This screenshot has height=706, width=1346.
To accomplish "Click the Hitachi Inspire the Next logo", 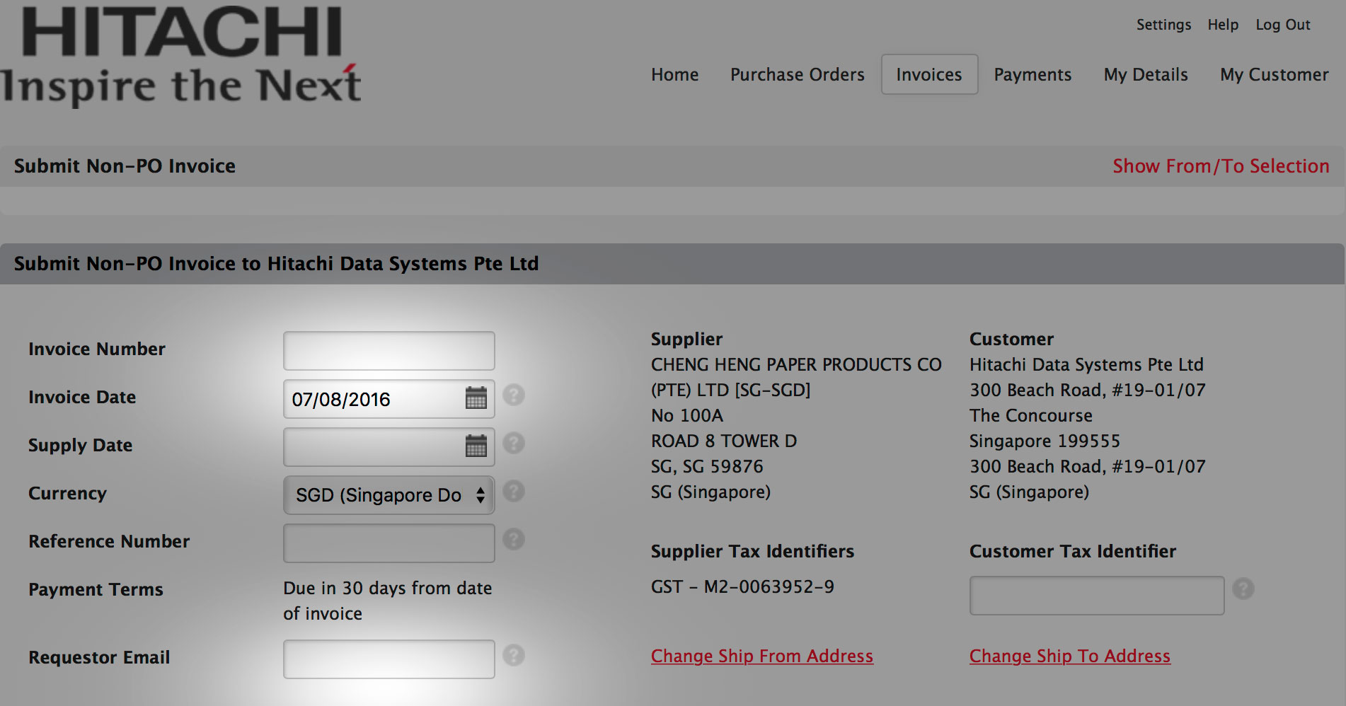I will point(181,57).
